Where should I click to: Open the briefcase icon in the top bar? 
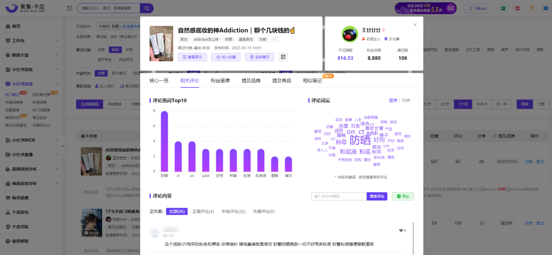[503, 8]
